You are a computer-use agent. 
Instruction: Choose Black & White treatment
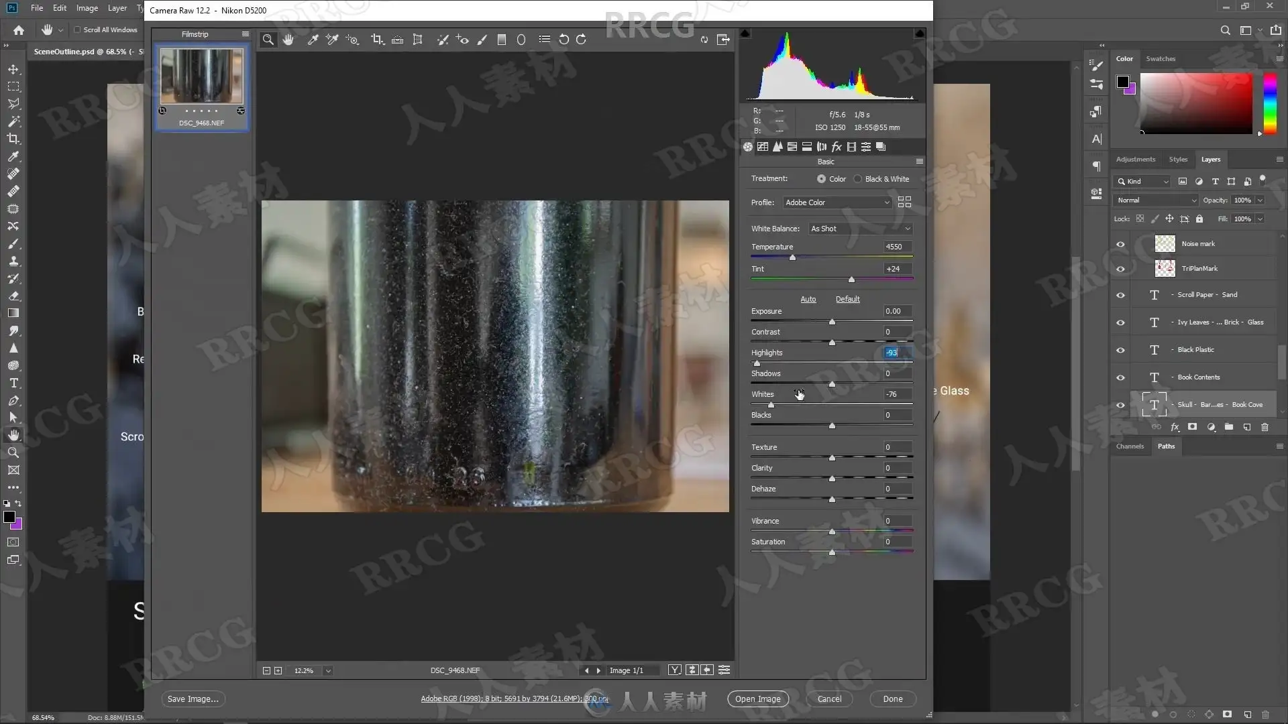click(x=858, y=179)
